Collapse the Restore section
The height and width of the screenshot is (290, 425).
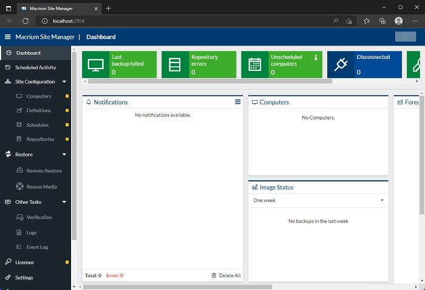point(64,155)
